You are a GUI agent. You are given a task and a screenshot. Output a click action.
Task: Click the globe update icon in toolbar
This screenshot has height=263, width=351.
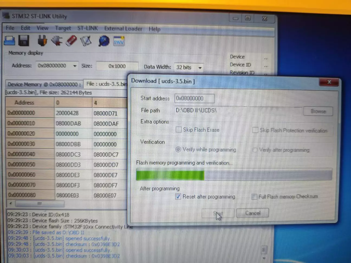104,41
